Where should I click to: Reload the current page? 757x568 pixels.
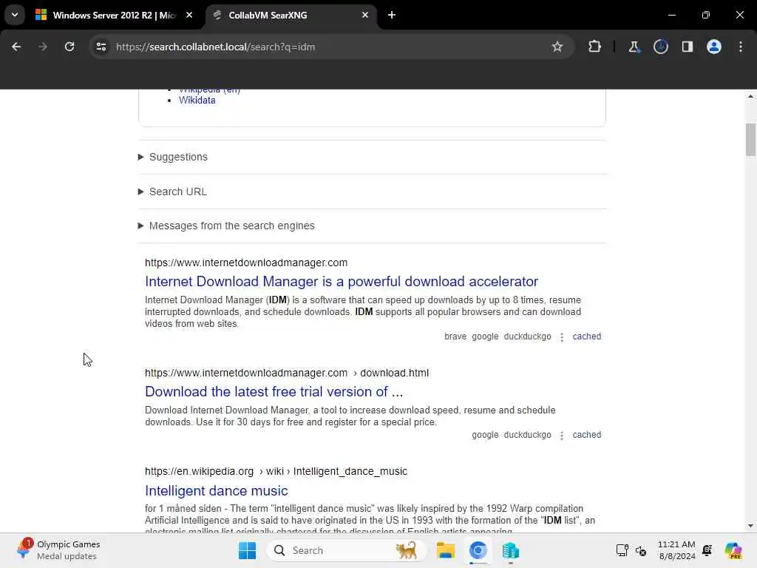tap(69, 47)
